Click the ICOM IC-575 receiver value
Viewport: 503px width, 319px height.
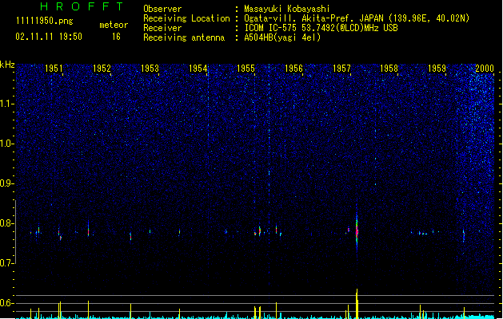321,28
